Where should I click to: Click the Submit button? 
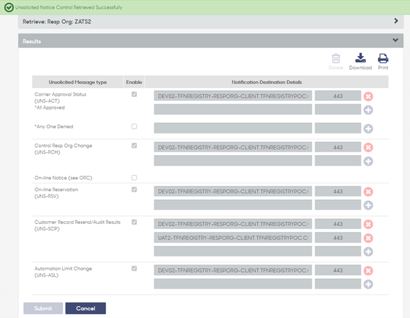[43, 309]
